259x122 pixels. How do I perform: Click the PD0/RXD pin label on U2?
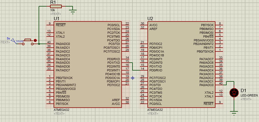coord(156,70)
